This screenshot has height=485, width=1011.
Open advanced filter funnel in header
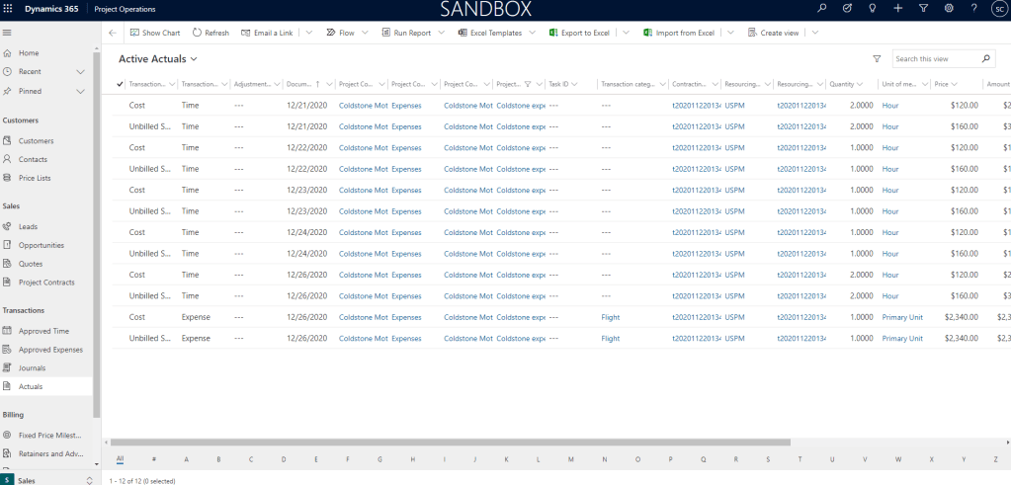(x=923, y=8)
